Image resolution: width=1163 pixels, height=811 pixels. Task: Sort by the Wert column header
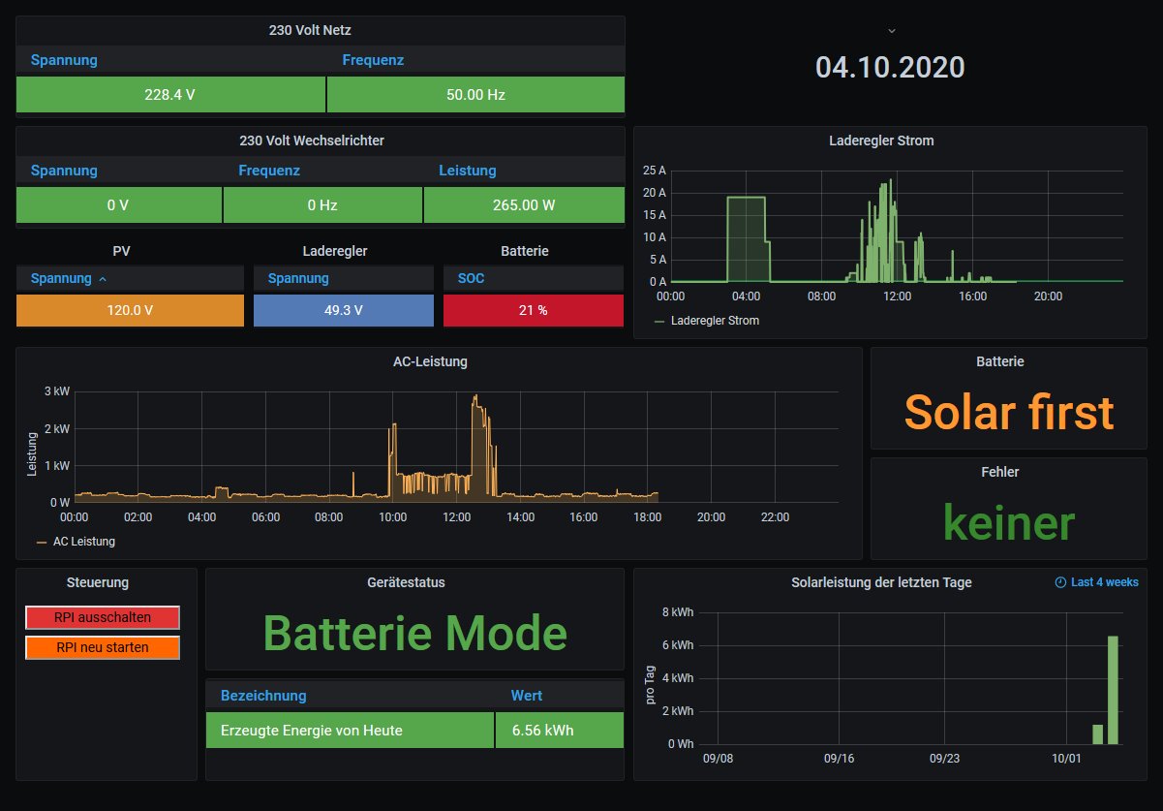tap(526, 696)
